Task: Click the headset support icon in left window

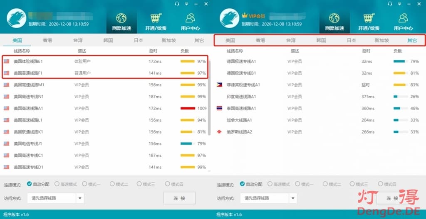Action: coord(177,4)
